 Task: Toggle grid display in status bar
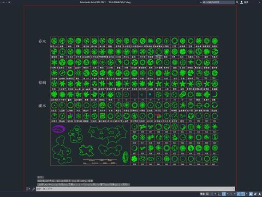coord(207,194)
